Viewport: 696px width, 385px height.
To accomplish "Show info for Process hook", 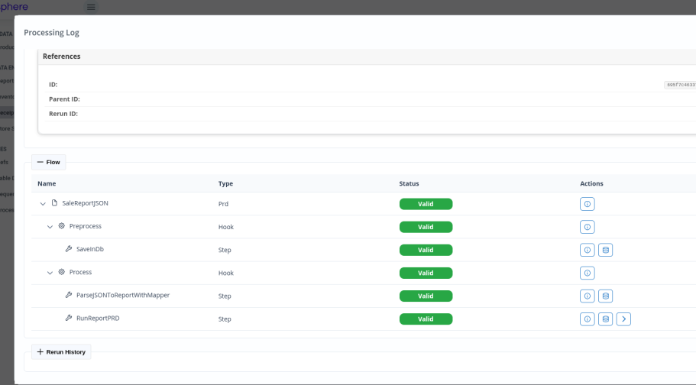I will click(x=587, y=273).
